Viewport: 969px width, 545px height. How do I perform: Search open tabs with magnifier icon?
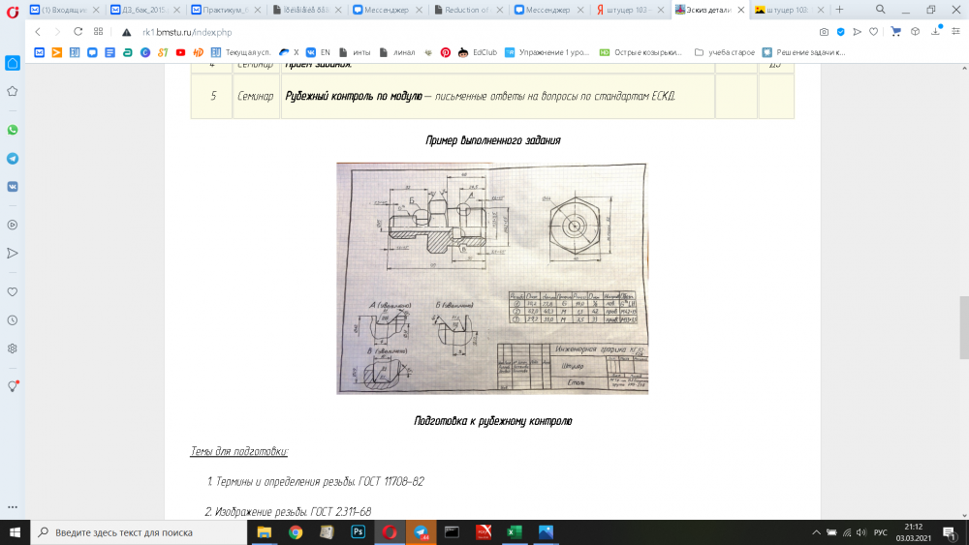coord(880,10)
